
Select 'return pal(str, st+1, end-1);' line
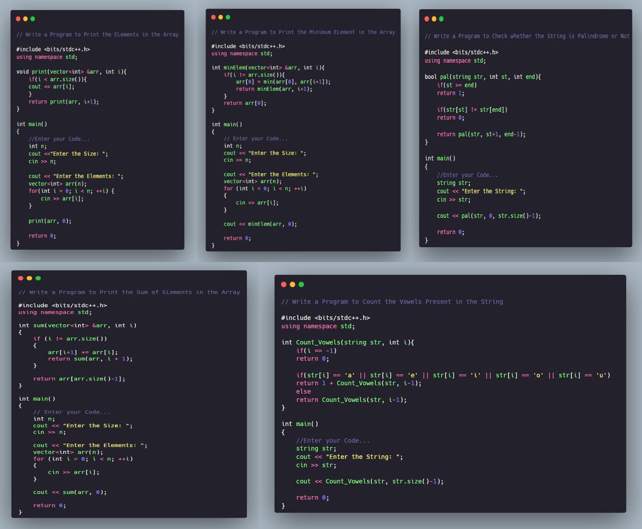[x=481, y=134]
